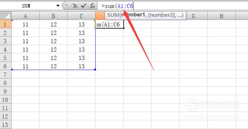Select column B header
This screenshot has height=129, width=248.
[x=53, y=16]
